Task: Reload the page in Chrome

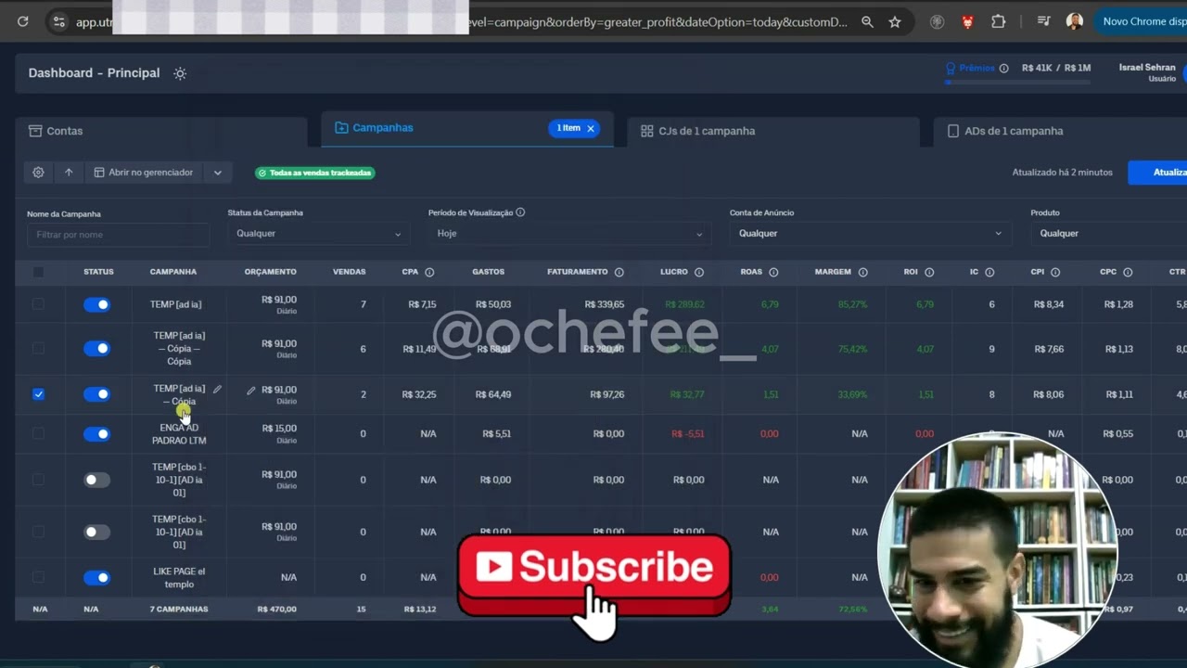Action: (x=23, y=21)
